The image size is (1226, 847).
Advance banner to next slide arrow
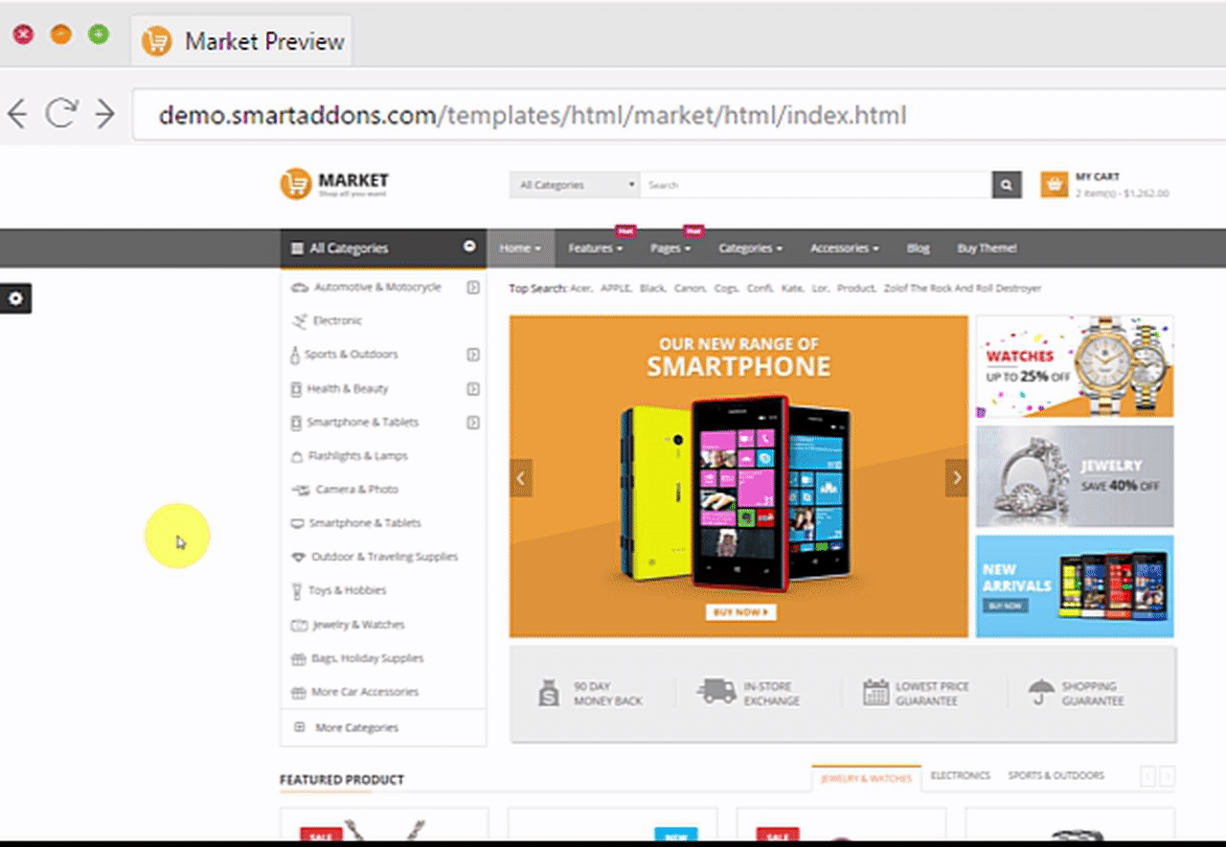click(956, 478)
